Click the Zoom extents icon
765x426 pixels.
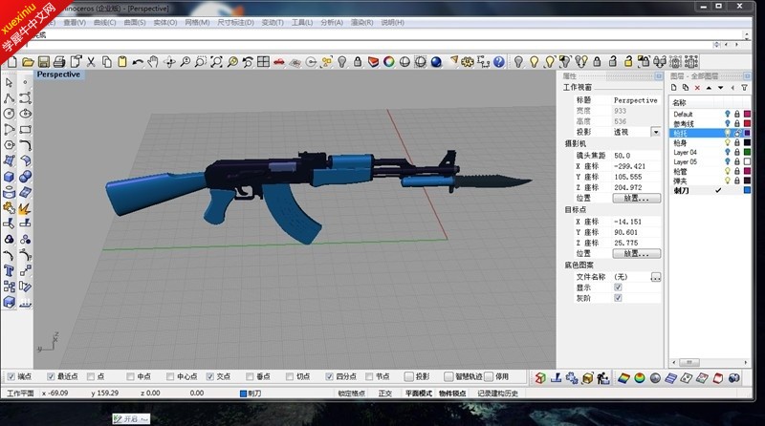click(x=216, y=62)
